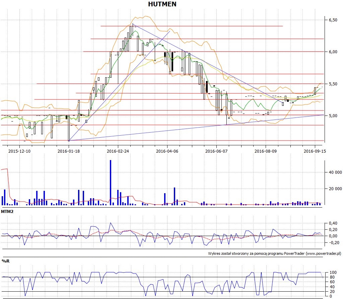The height and width of the screenshot is (299, 343).
Task: Select the 2015-12-10 date label
Action: [x=19, y=151]
